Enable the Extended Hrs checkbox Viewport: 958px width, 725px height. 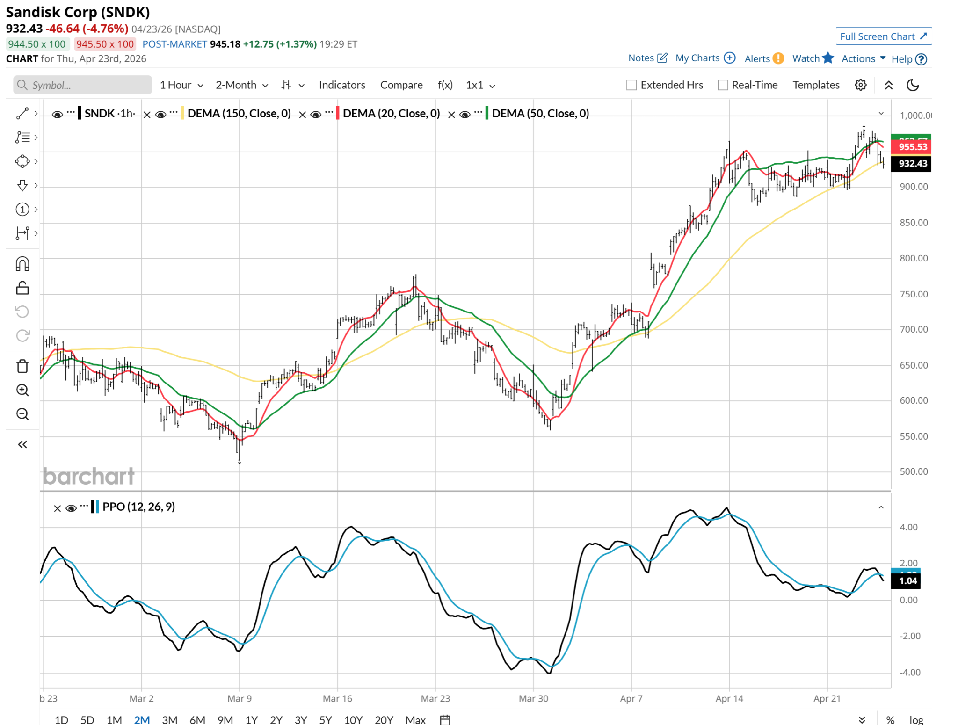(x=631, y=85)
